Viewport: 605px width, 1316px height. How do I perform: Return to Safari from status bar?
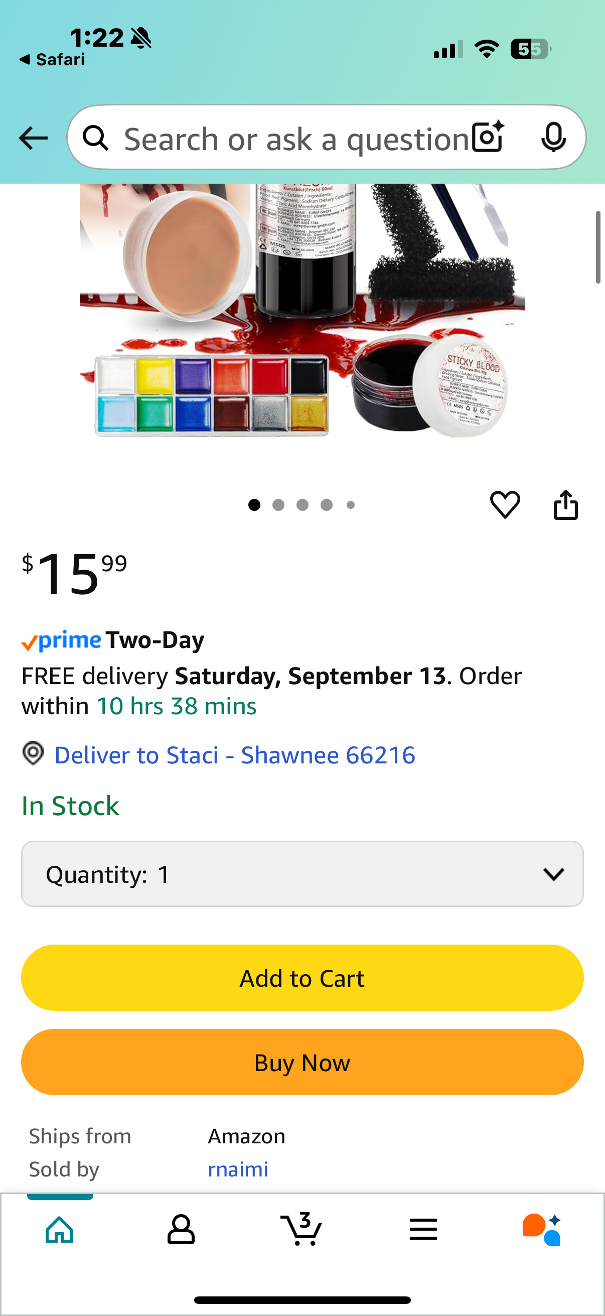[52, 60]
